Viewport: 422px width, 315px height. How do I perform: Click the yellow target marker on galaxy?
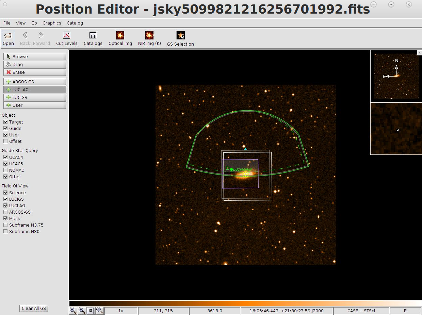(245, 174)
